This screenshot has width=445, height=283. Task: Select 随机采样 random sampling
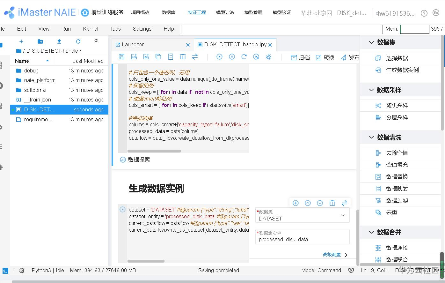click(397, 106)
